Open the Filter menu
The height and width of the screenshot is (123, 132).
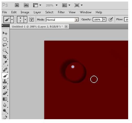click(x=61, y=12)
